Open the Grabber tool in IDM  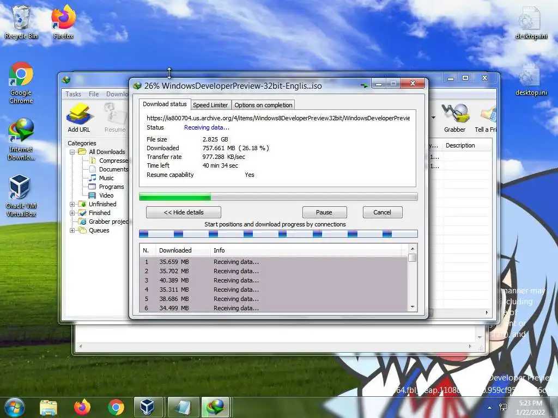(x=454, y=118)
